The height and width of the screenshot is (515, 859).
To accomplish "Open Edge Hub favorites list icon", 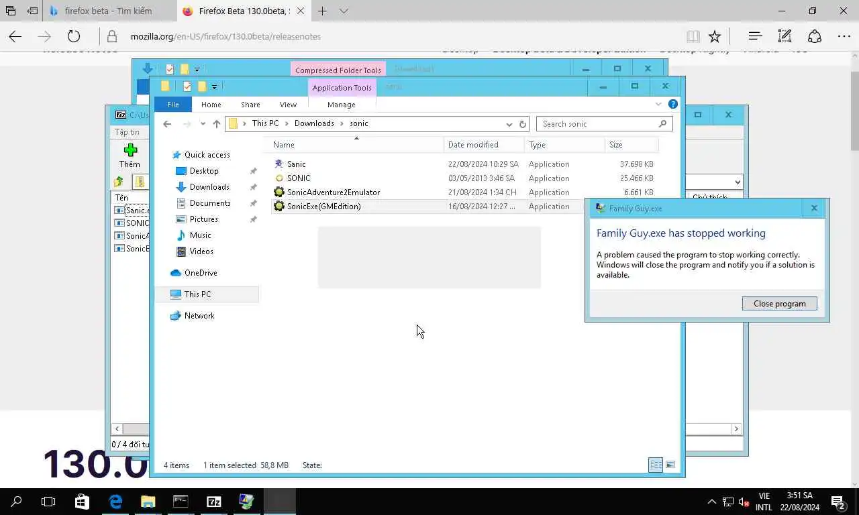I will click(755, 36).
